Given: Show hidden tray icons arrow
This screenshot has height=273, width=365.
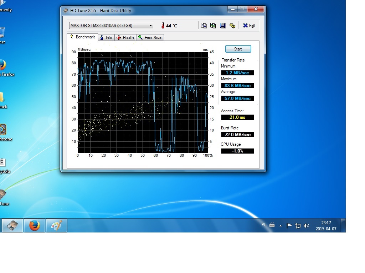Looking at the screenshot, I should point(281,225).
